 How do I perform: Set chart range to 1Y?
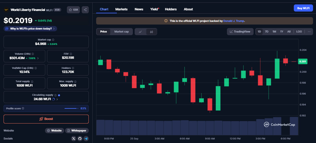point(282,32)
